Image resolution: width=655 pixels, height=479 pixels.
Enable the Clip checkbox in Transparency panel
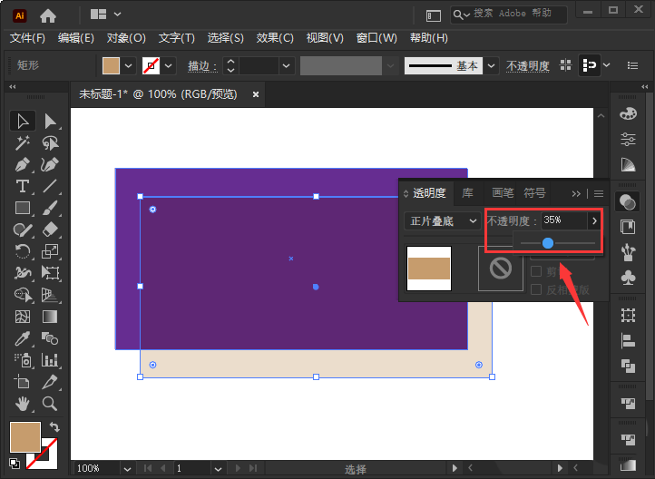point(536,271)
